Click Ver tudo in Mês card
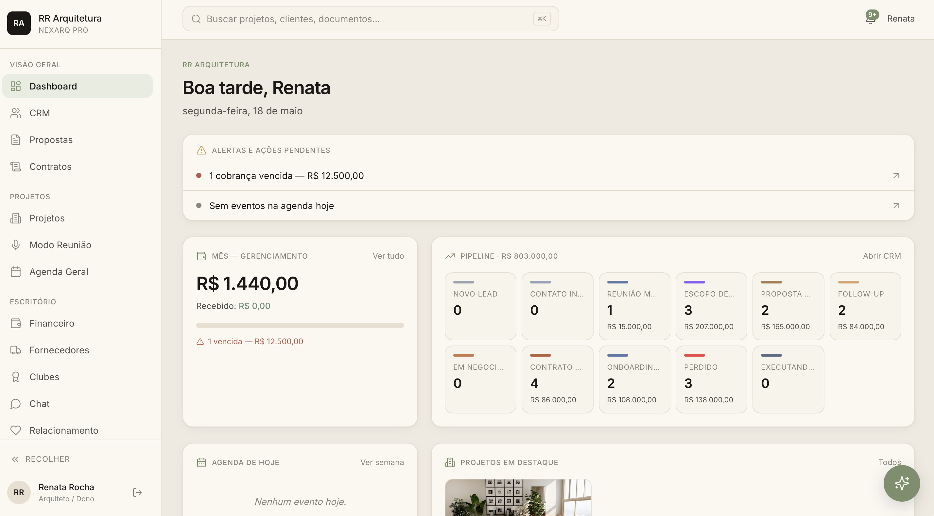 pyautogui.click(x=388, y=256)
